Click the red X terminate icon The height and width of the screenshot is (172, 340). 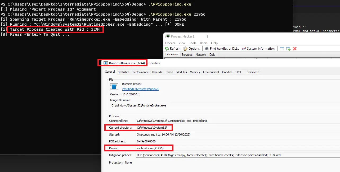pos(295,49)
